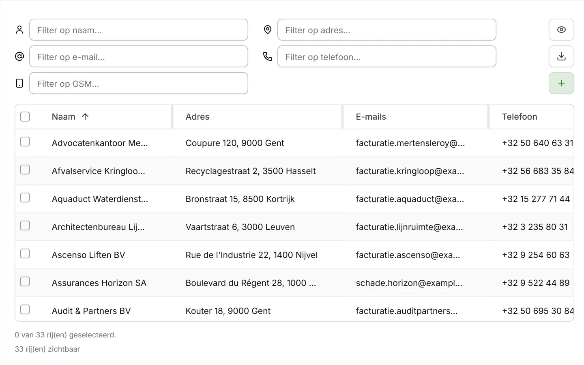Click the 'Kouter 18, 9000 Gent' cell
The width and height of the screenshot is (584, 365).
pyautogui.click(x=228, y=311)
